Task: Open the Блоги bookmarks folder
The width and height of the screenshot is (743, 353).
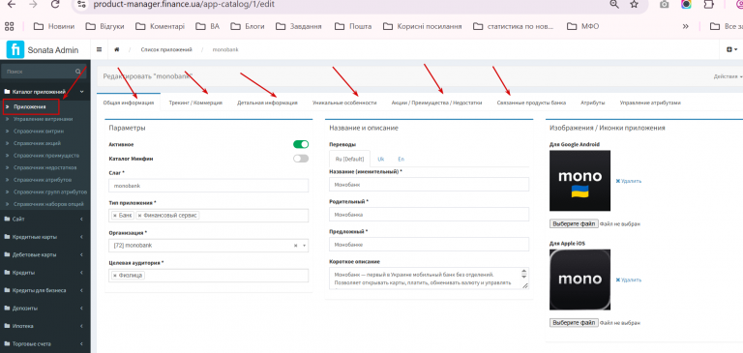Action: click(249, 26)
